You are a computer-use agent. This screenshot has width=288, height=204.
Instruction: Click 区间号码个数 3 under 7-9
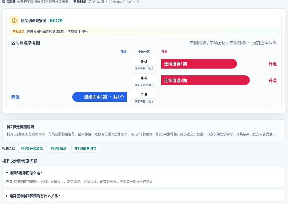point(144,102)
